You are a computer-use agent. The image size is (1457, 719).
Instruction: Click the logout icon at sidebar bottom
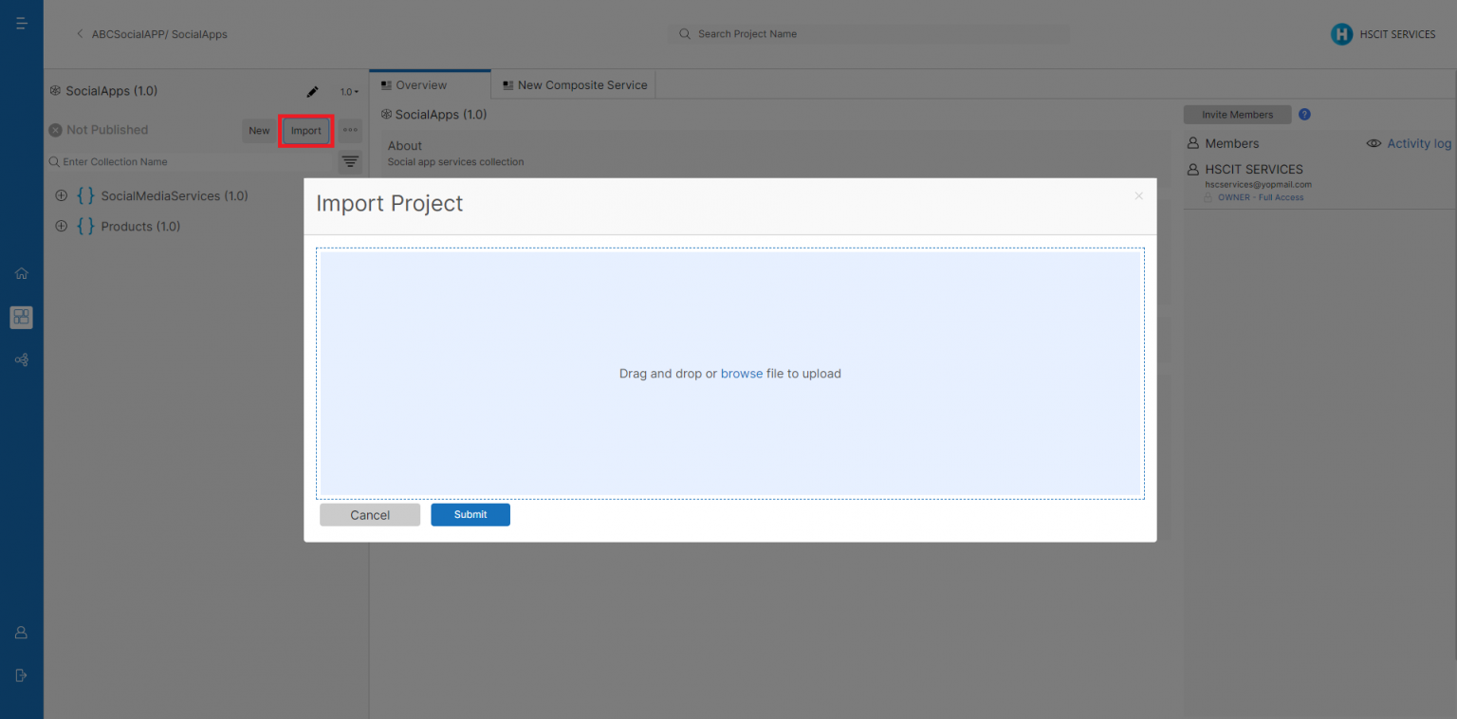tap(21, 674)
